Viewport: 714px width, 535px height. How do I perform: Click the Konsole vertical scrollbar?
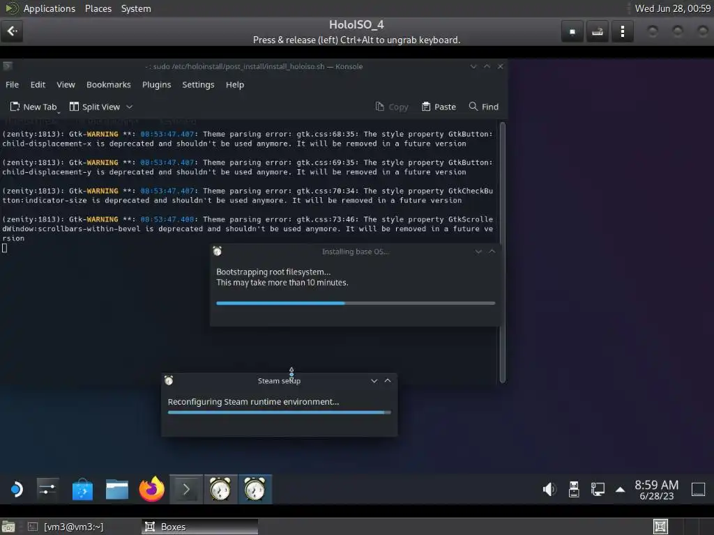tap(503, 252)
